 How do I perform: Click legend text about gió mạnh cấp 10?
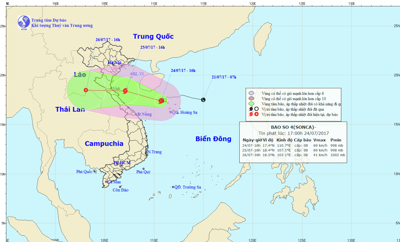(x=294, y=99)
